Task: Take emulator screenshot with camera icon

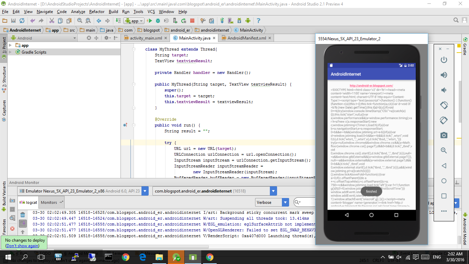Action: [x=444, y=135]
